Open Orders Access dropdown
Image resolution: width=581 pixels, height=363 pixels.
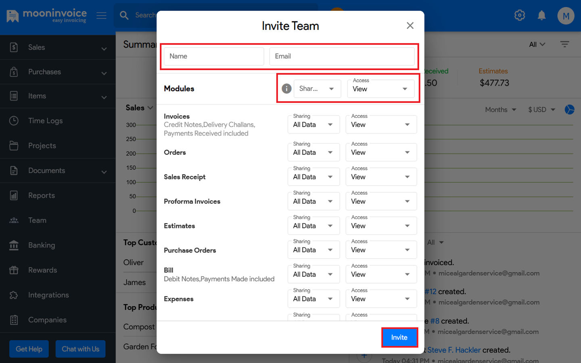tap(381, 152)
